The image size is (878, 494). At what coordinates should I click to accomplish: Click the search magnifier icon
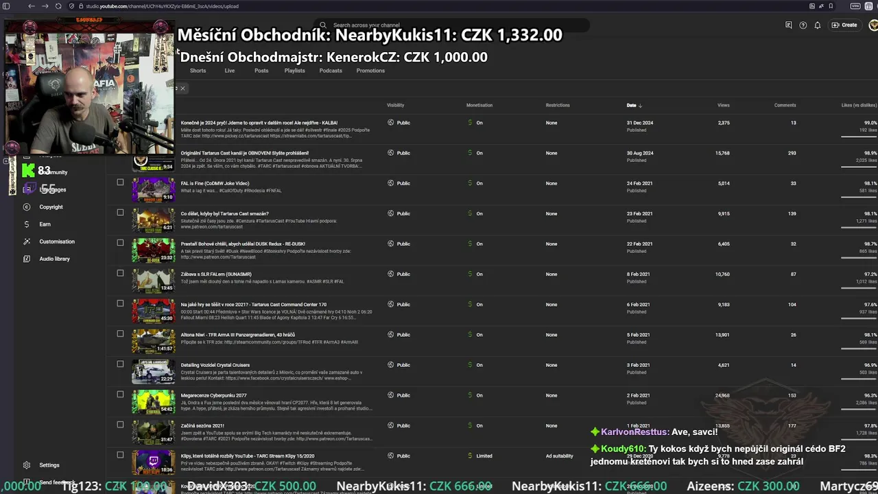tap(323, 25)
